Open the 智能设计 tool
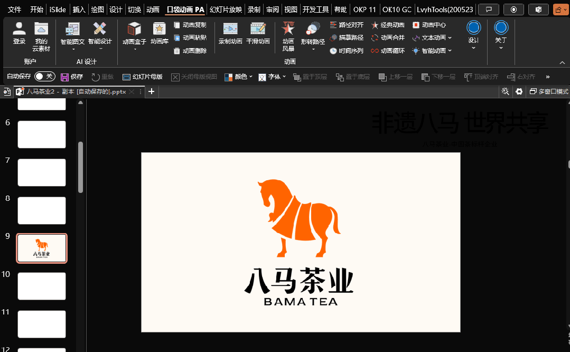The width and height of the screenshot is (570, 352). tap(100, 36)
